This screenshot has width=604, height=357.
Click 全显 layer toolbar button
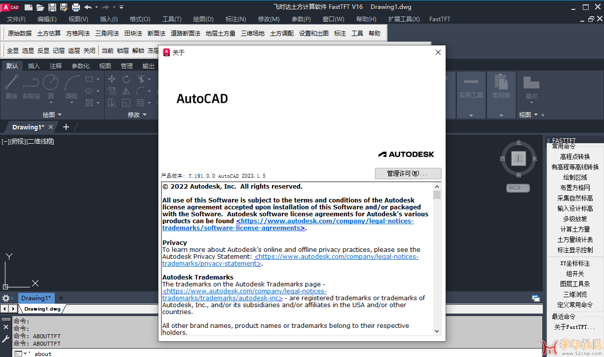(13, 50)
